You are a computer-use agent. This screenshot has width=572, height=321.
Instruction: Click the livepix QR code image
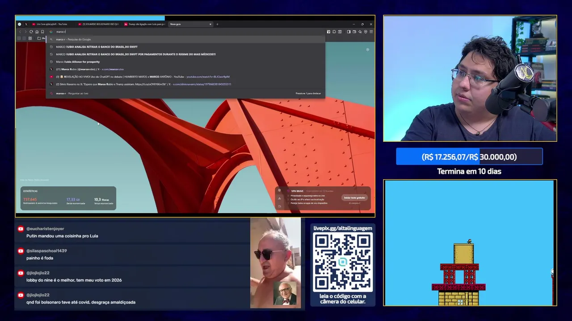(x=343, y=262)
